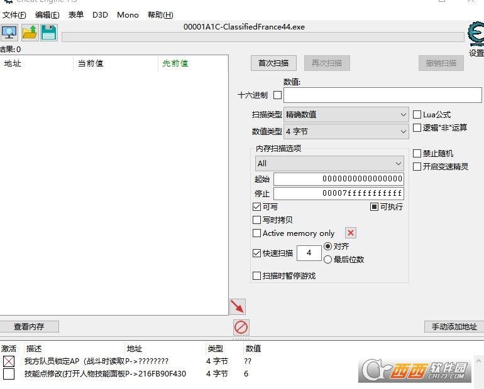The height and width of the screenshot is (389, 484).
Task: Click address P->216FB90F430
Action: click(156, 374)
